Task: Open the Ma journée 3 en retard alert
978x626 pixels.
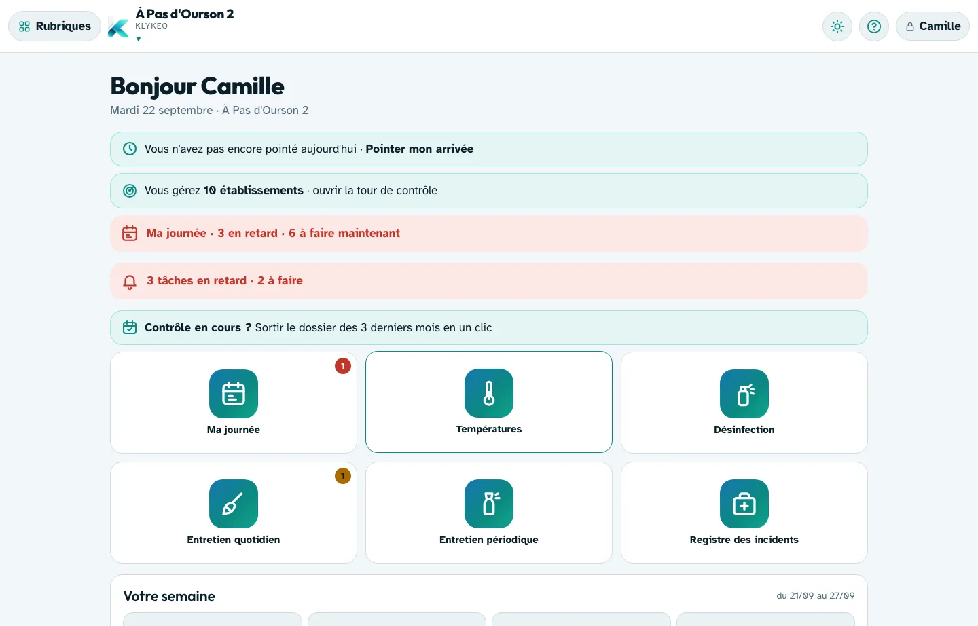Action: 489,234
